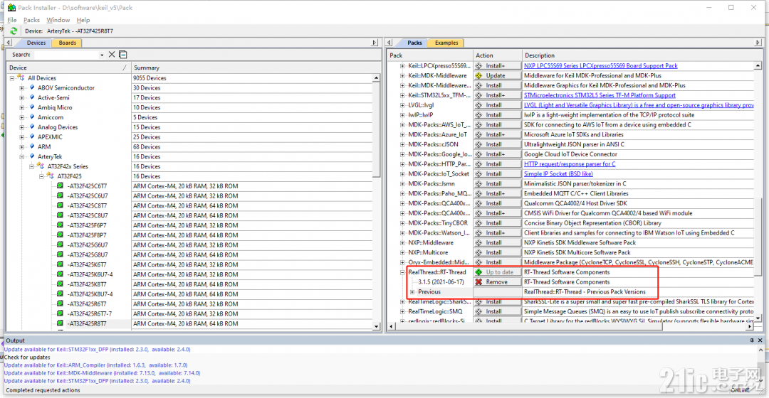
Task: Switch to the Devices tab
Action: (x=36, y=43)
